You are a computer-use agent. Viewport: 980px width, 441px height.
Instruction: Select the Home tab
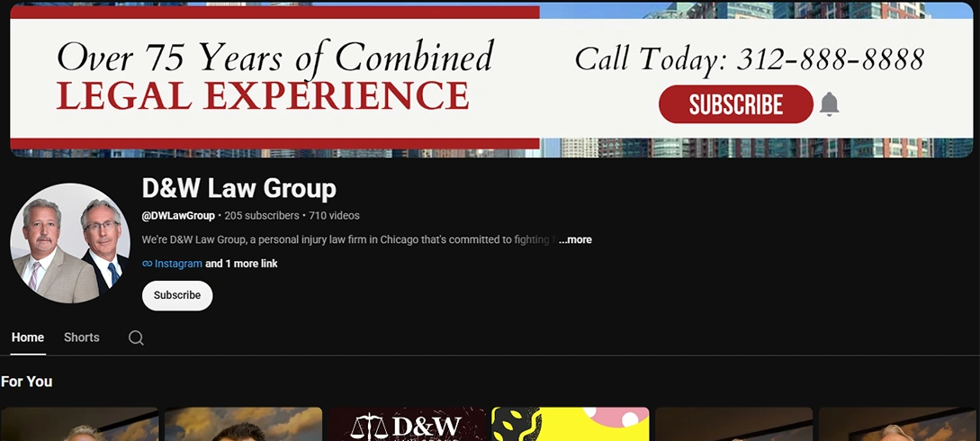coord(28,337)
